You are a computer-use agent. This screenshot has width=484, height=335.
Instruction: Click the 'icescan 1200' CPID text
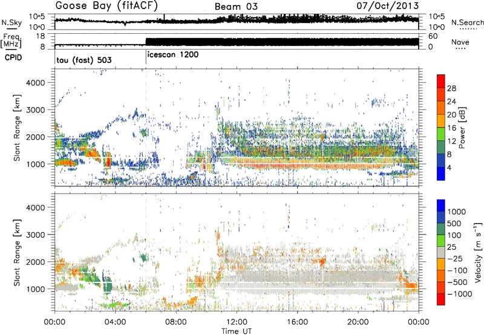173,55
